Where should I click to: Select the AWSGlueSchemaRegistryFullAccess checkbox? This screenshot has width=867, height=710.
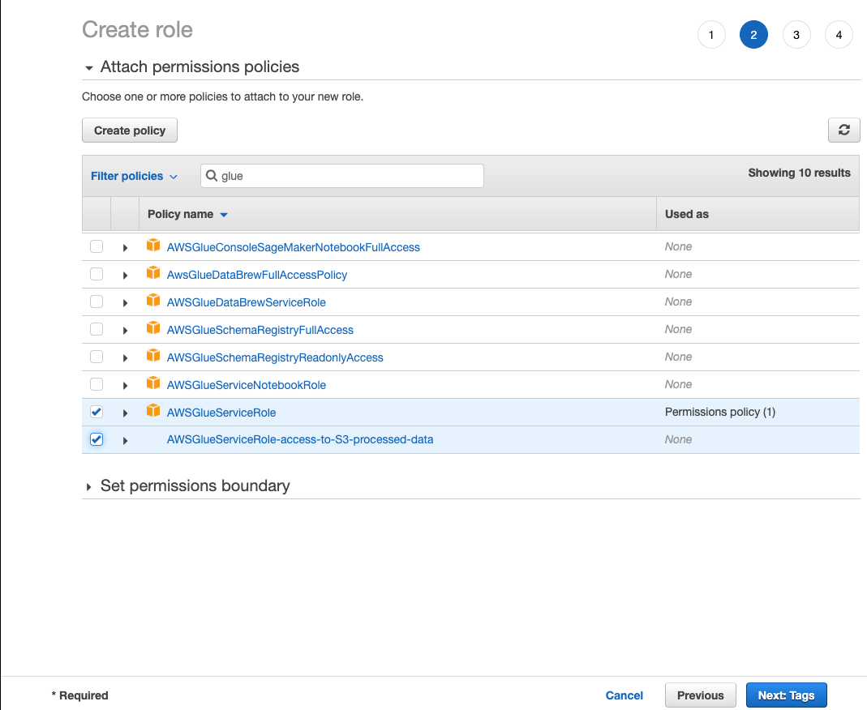point(97,329)
